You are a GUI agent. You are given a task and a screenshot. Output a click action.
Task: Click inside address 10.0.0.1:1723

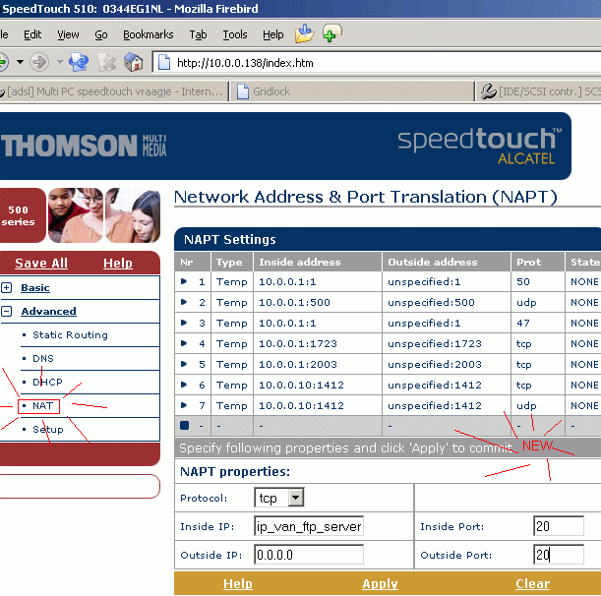click(298, 344)
